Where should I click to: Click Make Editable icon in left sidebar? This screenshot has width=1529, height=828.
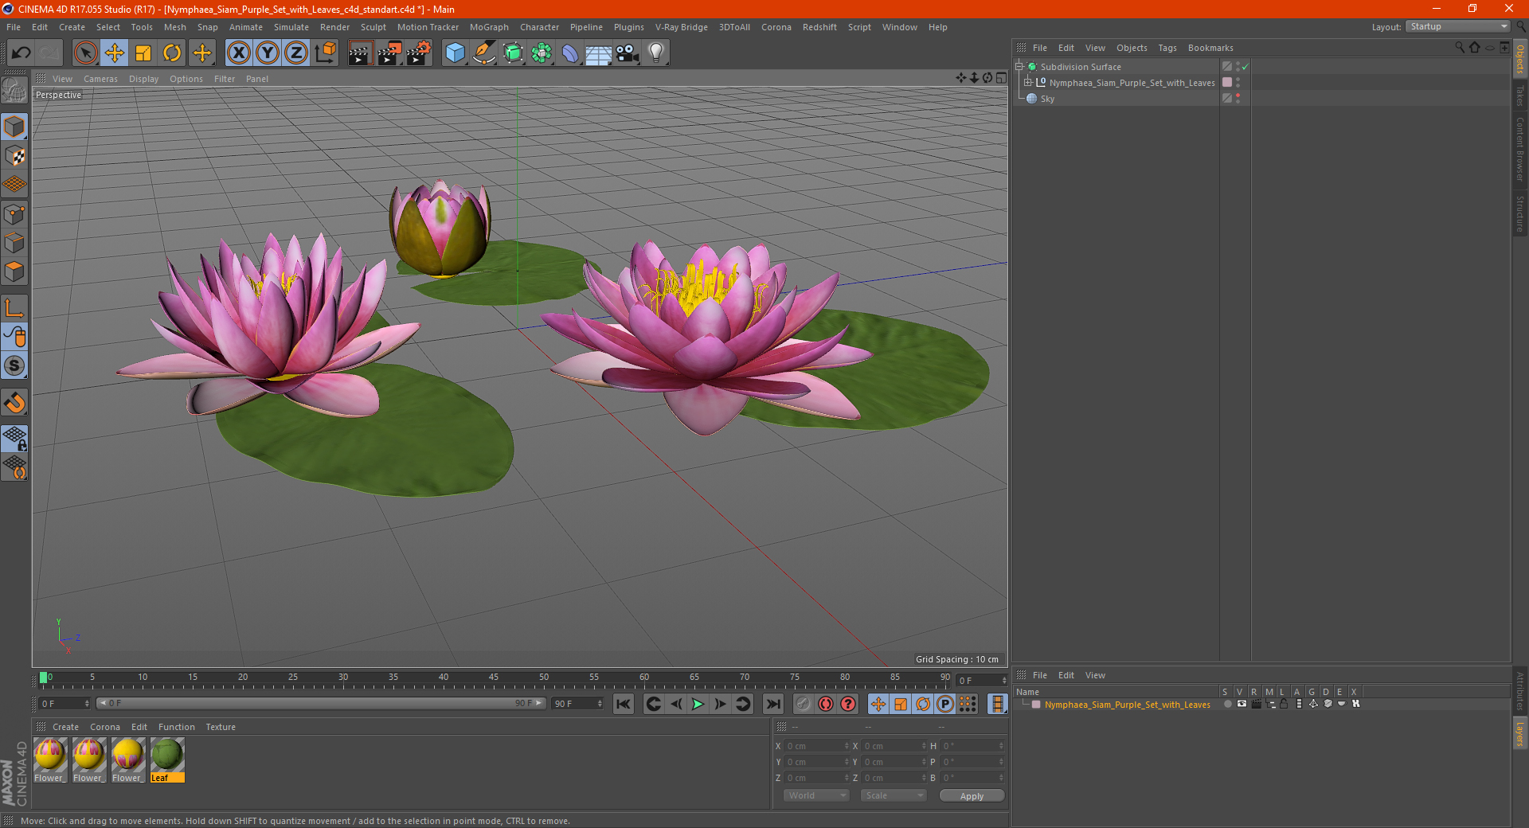[14, 90]
